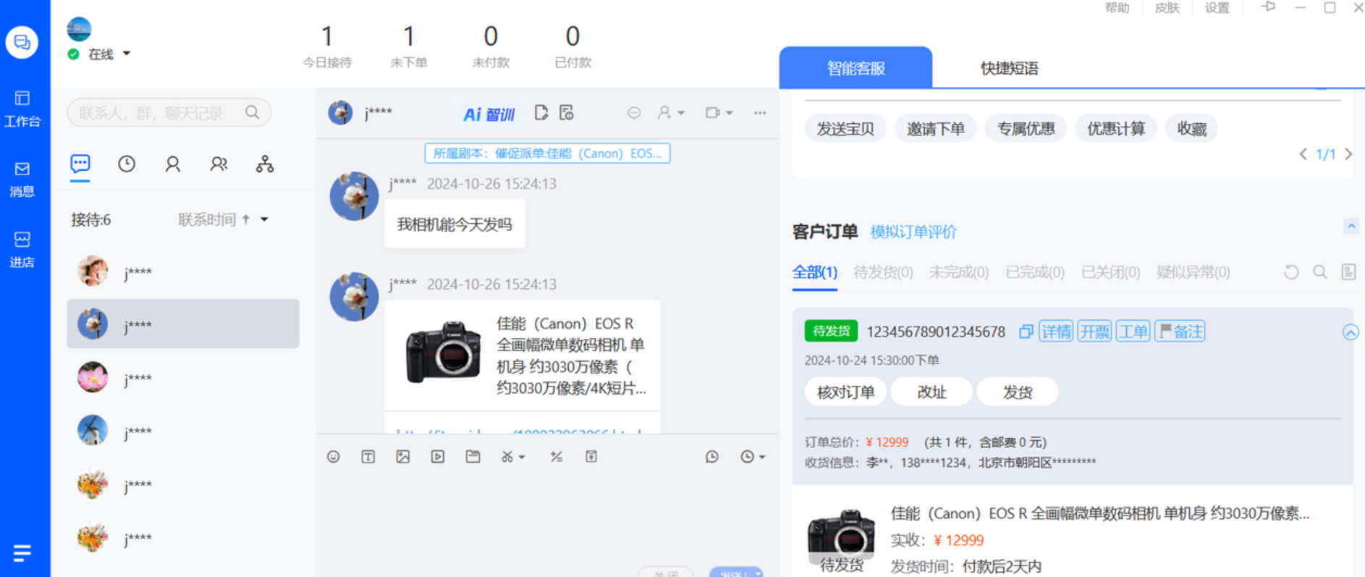
Task: Click the 核对订单 button
Action: click(x=845, y=392)
